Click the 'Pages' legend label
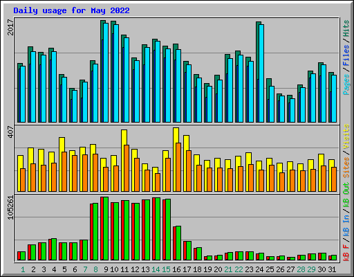This screenshot has width=354, height=277. pos(346,84)
